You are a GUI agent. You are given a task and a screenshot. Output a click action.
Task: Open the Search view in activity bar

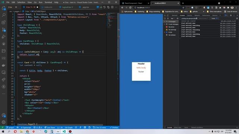coord(3,15)
